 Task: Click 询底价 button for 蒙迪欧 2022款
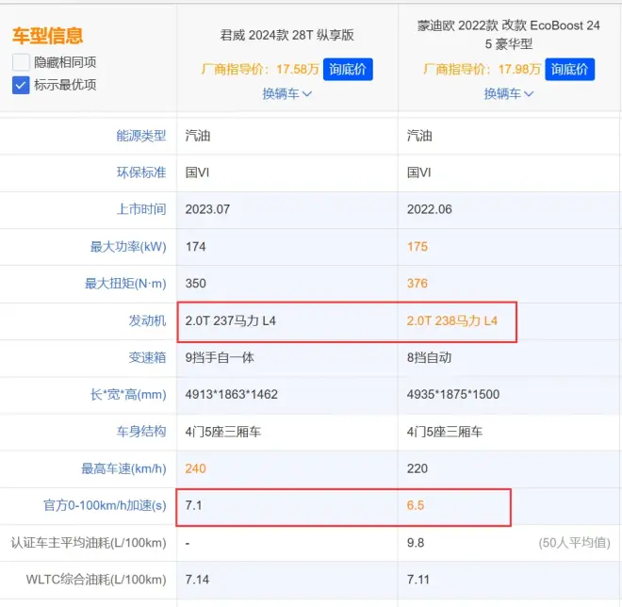tap(569, 70)
